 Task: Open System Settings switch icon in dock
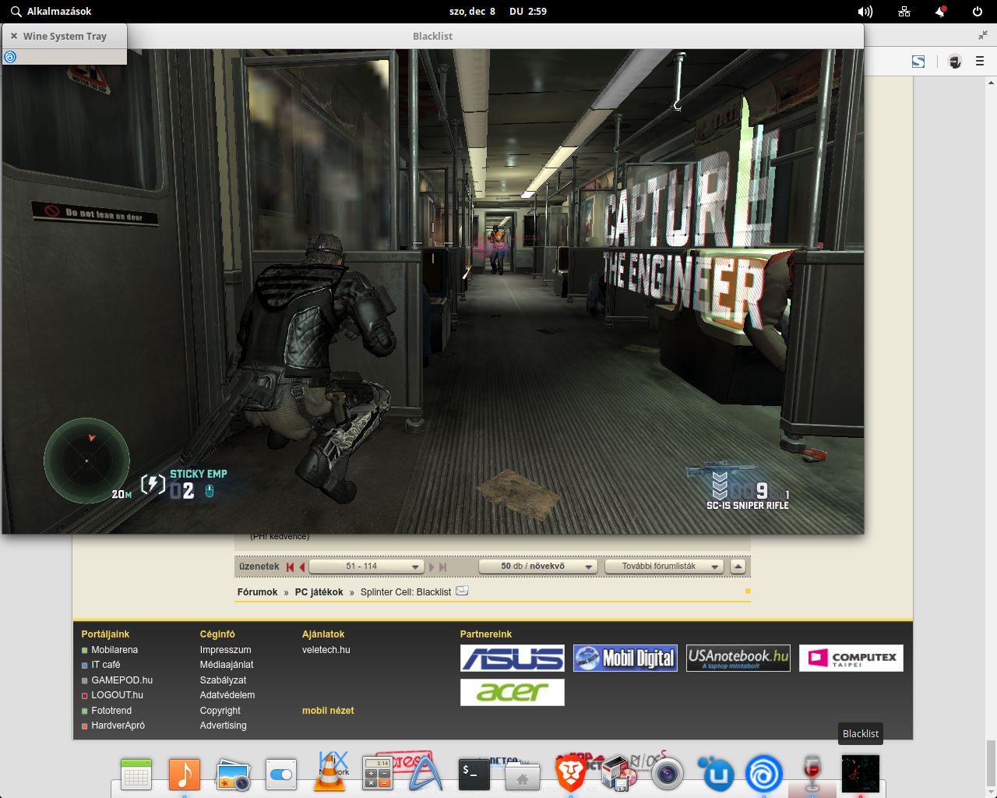pos(281,775)
